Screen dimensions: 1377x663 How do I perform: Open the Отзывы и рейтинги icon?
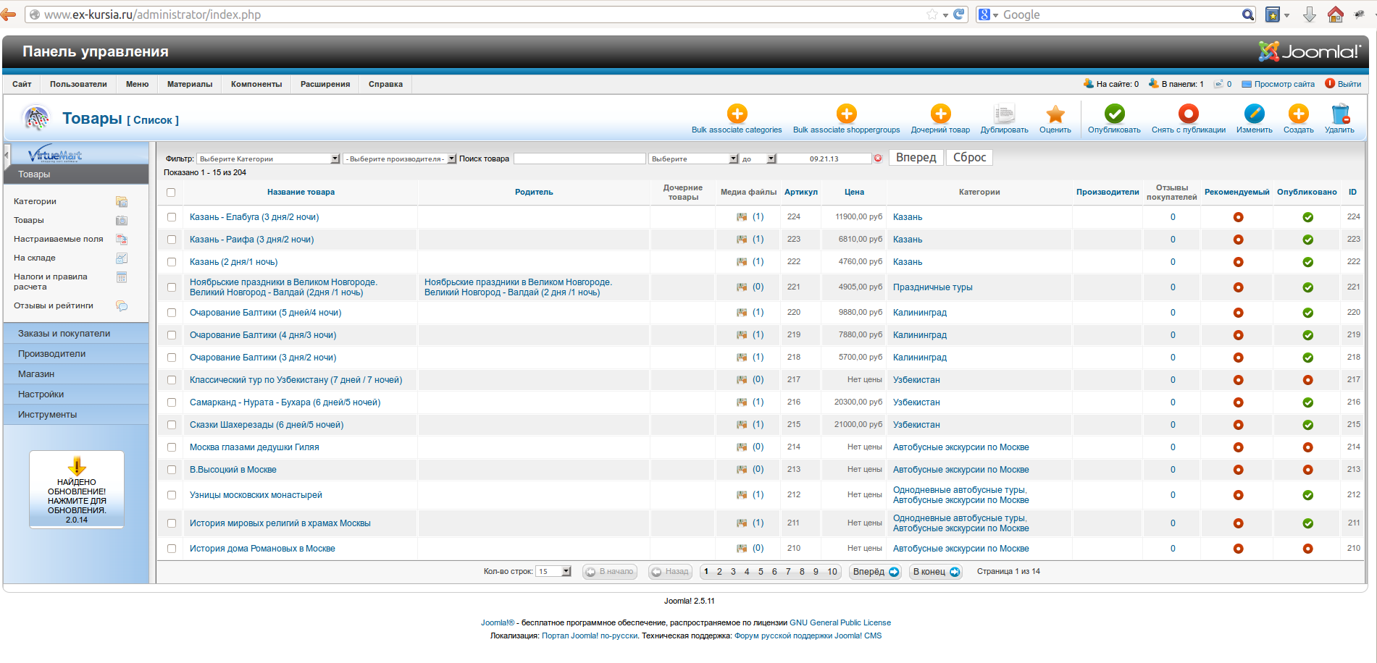(x=122, y=305)
